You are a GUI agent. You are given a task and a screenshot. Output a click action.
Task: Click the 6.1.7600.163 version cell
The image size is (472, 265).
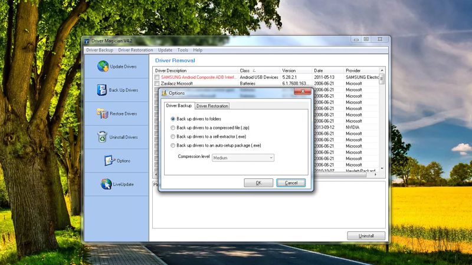click(x=294, y=84)
